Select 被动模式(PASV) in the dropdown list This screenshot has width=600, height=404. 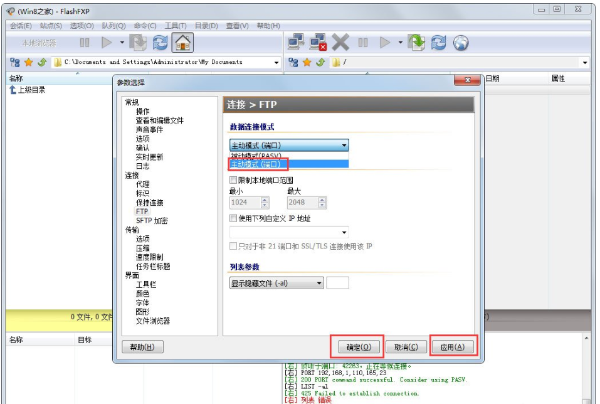click(x=289, y=156)
